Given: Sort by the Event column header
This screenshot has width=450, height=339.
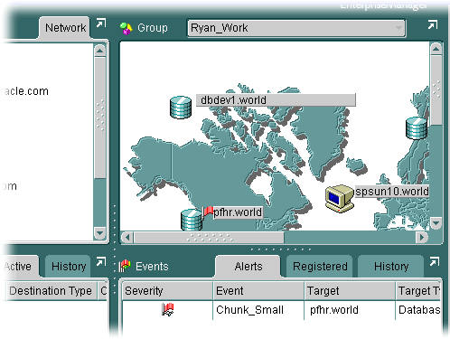Looking at the screenshot, I should click(x=258, y=291).
